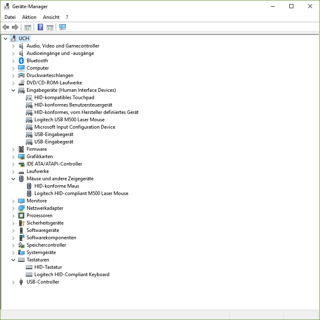Image resolution: width=320 pixels, height=320 pixels.
Task: Click the Audioeingänge und -ausgänge speaker icon
Action: [x=21, y=53]
